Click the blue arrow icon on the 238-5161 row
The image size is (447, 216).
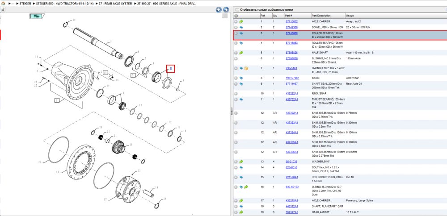(241, 68)
